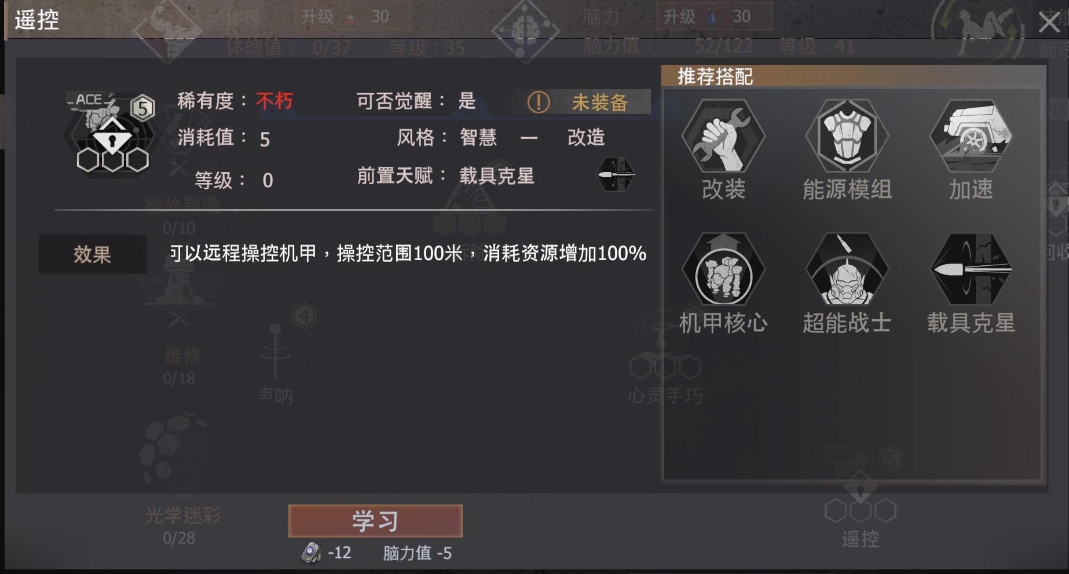Click the effect description about 操控范围100米
This screenshot has width=1069, height=574.
click(408, 253)
